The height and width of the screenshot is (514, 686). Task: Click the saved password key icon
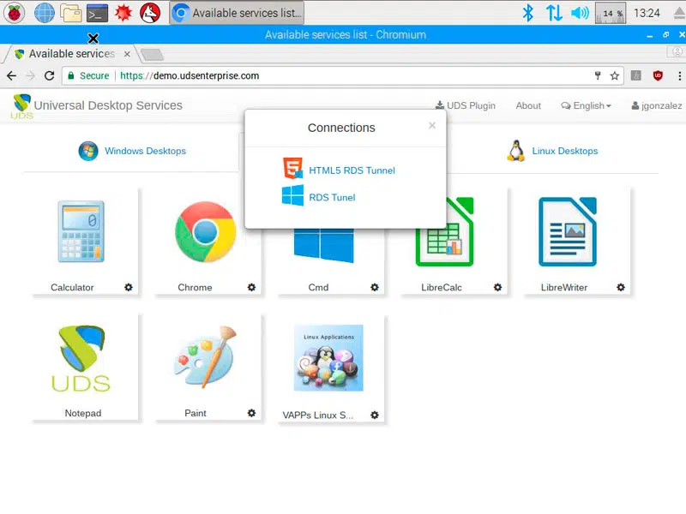(598, 75)
